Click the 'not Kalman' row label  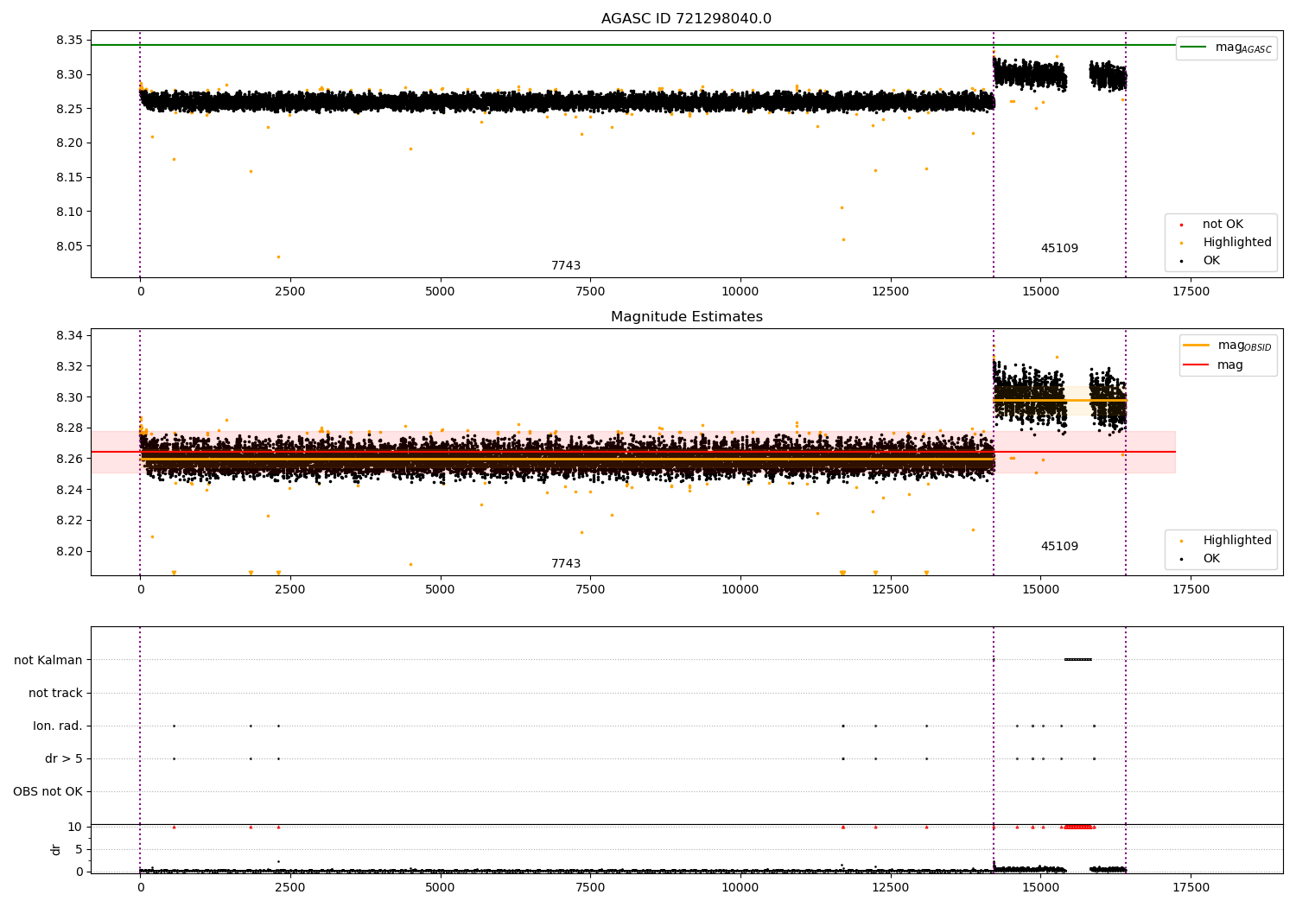48,660
